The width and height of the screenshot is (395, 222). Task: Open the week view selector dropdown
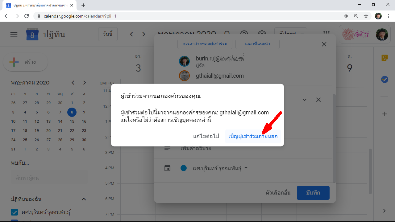(x=290, y=34)
